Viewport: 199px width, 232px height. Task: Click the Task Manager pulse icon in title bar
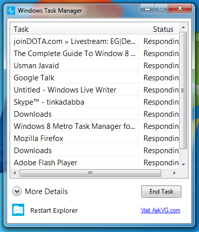pyautogui.click(x=11, y=11)
